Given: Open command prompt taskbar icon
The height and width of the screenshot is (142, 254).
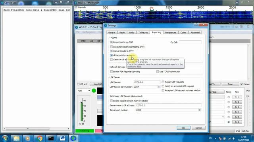Looking at the screenshot, I should coord(51,138).
